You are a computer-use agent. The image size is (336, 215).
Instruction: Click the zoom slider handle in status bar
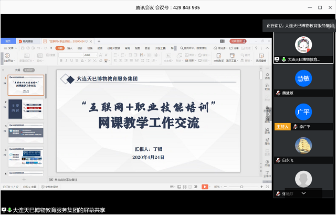(241, 187)
